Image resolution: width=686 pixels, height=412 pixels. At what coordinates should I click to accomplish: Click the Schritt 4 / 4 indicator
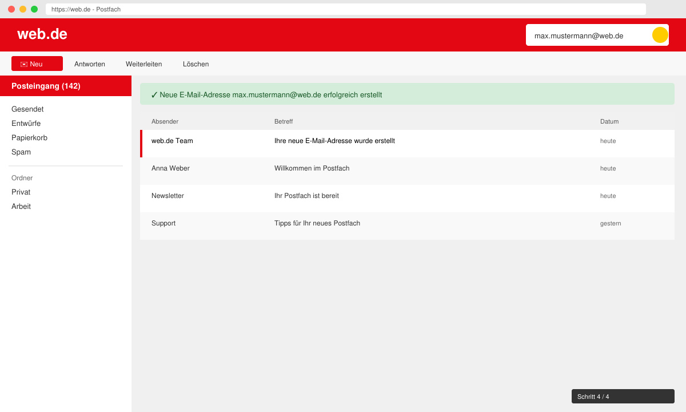(623, 397)
